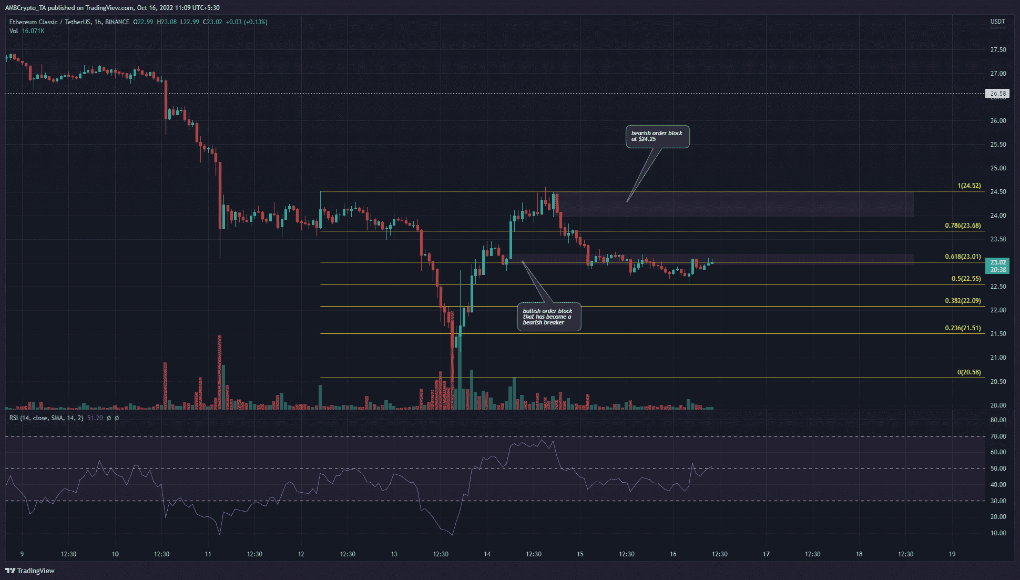Screen dimensions: 1020x580
Task: Click date label 16 on the time axis
Action: tap(673, 554)
